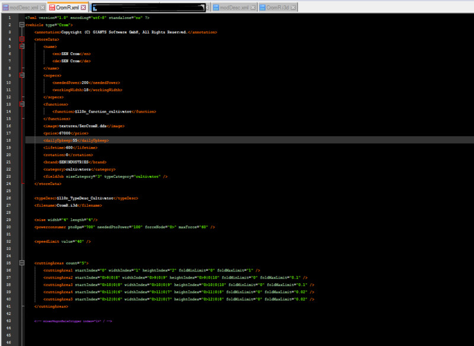Close the modDesc.xml tab beside CromR.i3d

point(254,8)
